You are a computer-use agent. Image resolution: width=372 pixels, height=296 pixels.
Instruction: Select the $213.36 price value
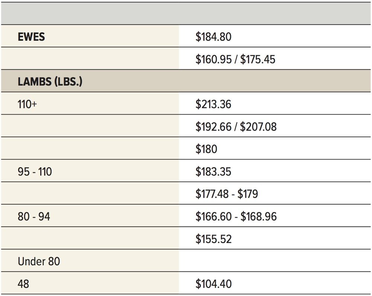[213, 104]
